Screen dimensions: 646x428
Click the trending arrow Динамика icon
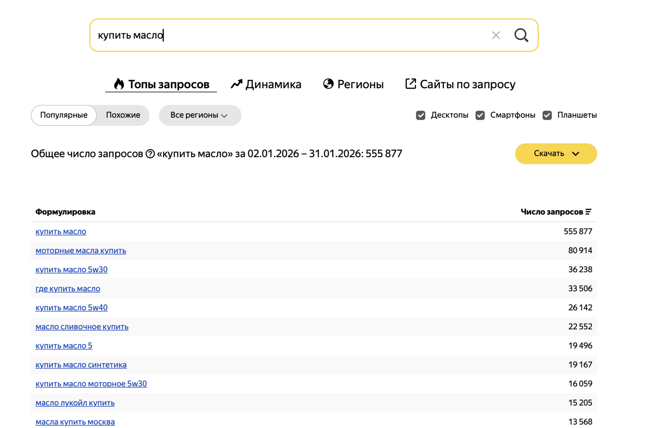pyautogui.click(x=236, y=84)
